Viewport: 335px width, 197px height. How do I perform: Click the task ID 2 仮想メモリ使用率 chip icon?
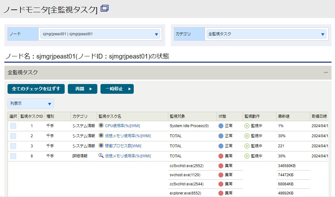(x=101, y=135)
